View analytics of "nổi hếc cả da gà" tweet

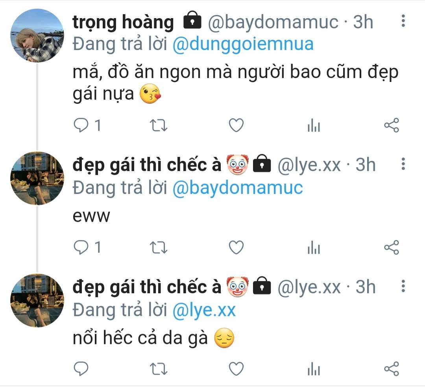(x=314, y=369)
